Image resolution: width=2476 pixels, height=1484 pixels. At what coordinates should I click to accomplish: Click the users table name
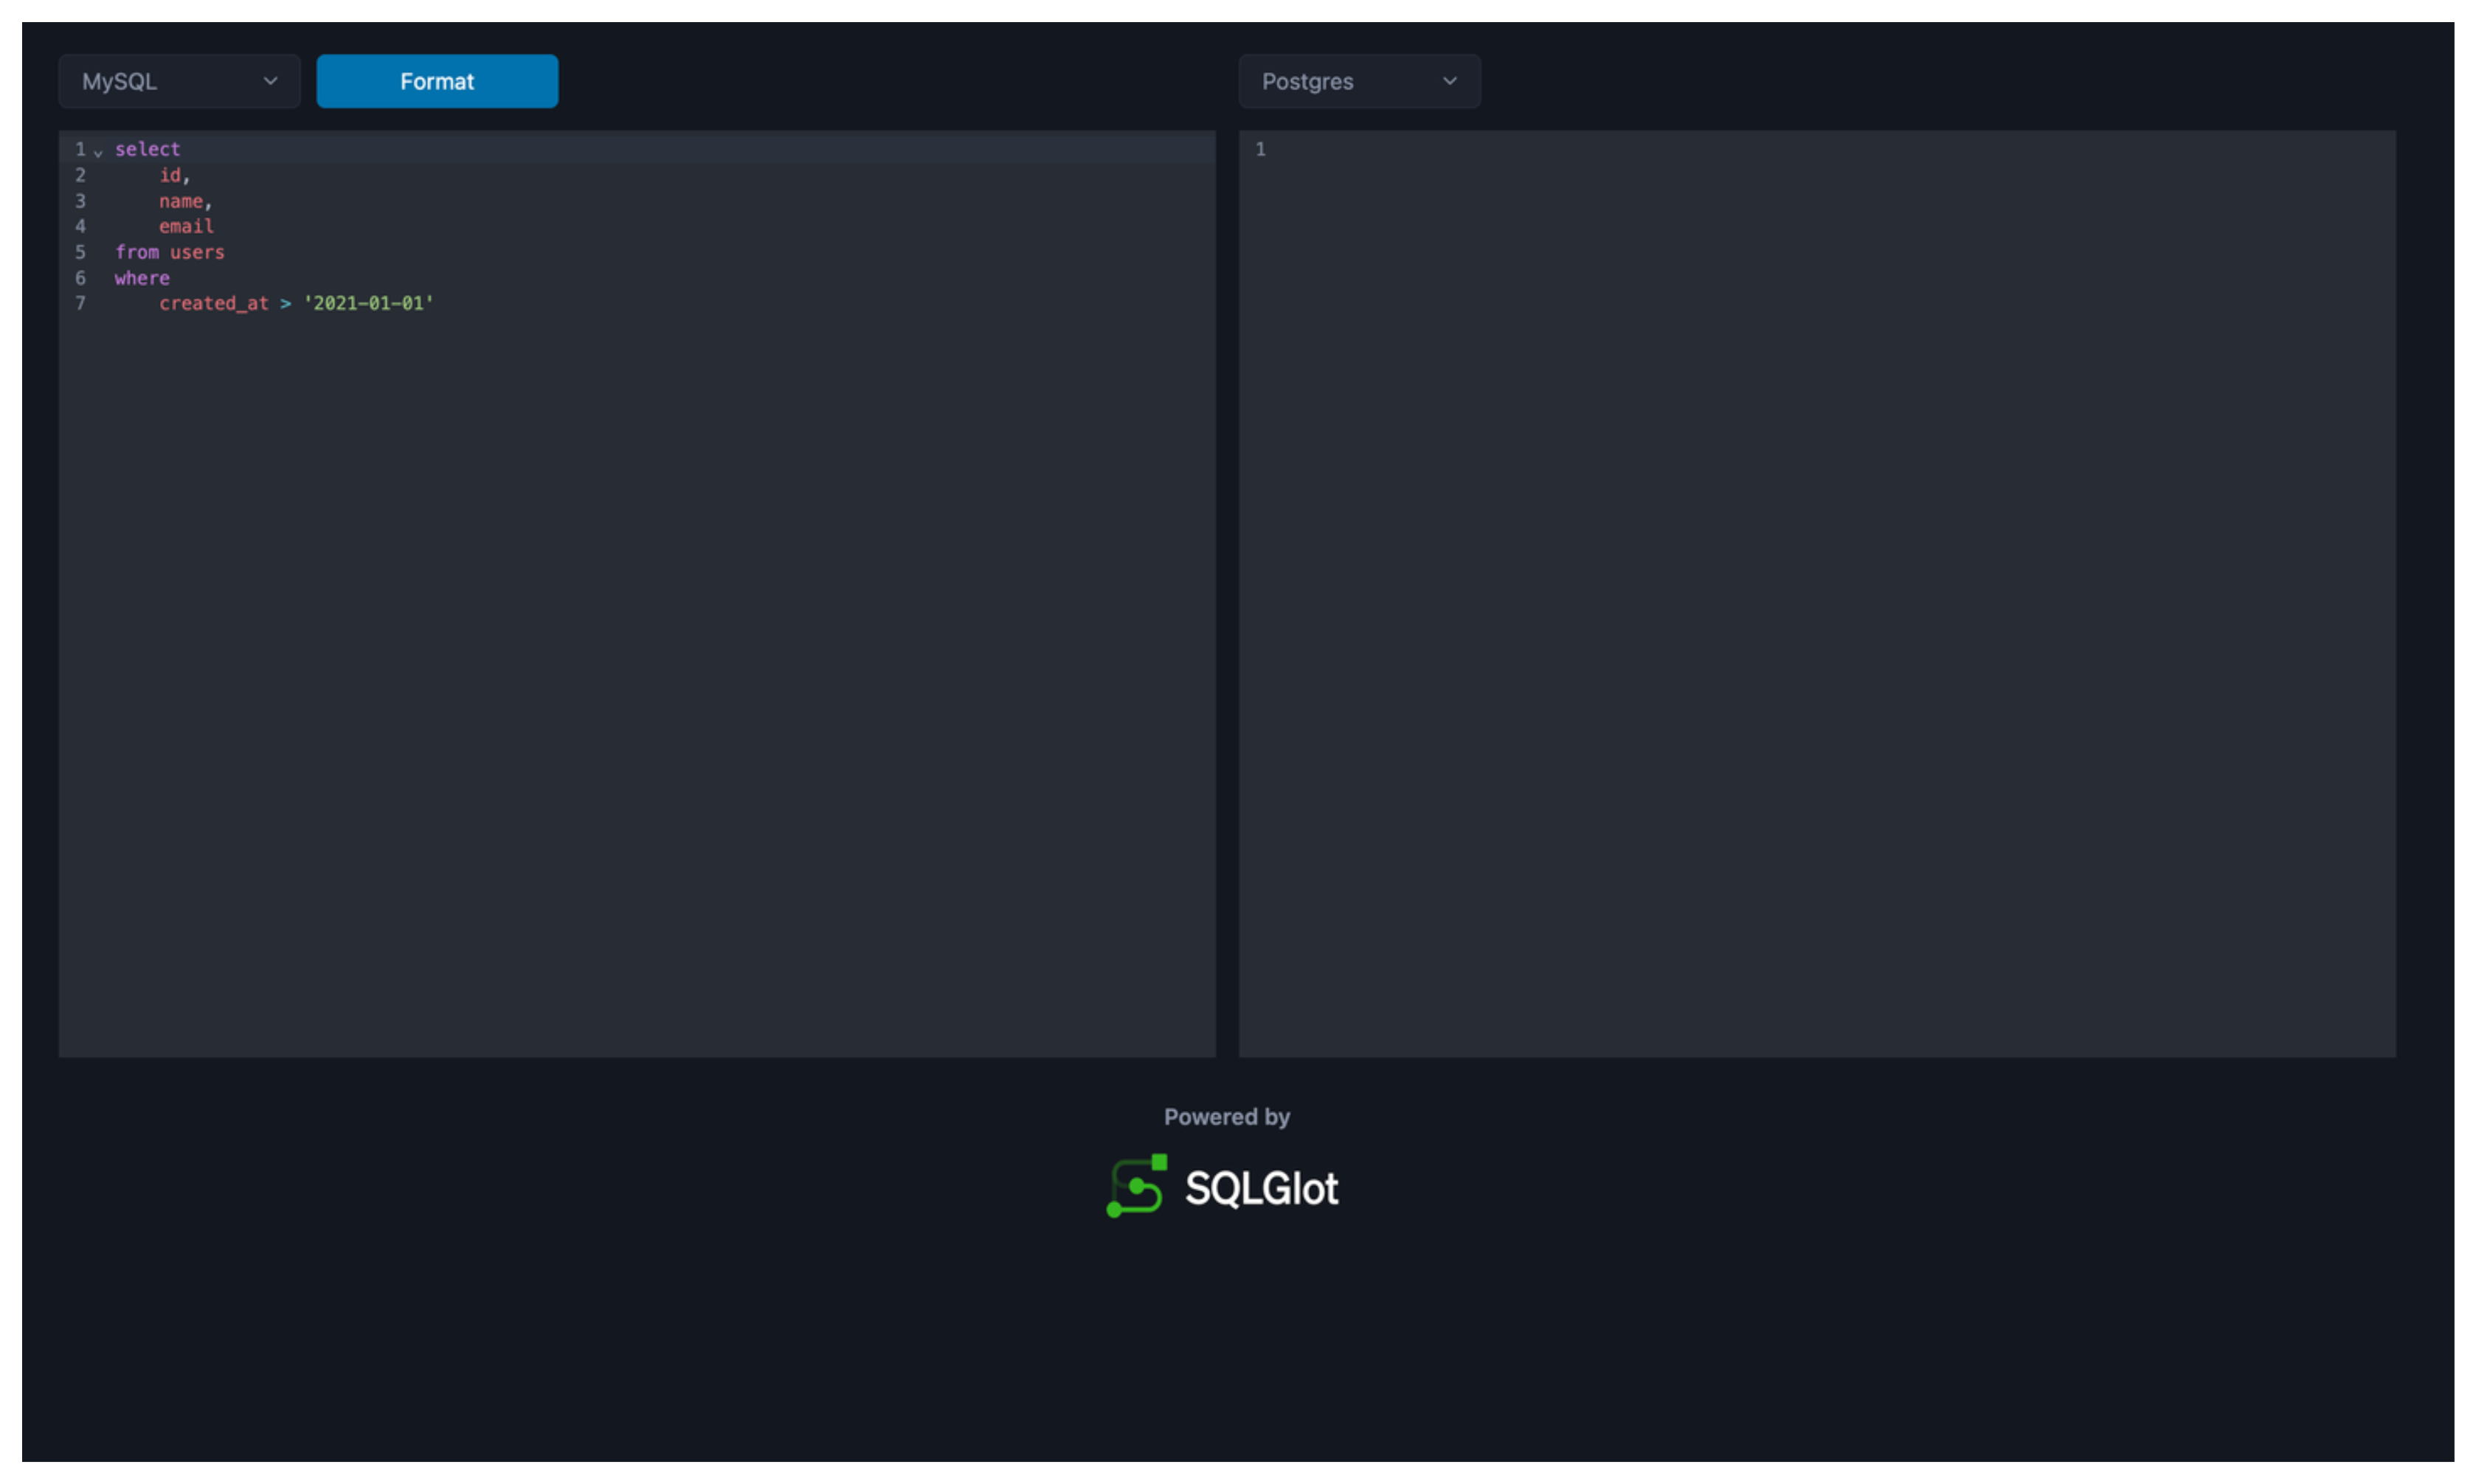(x=197, y=252)
